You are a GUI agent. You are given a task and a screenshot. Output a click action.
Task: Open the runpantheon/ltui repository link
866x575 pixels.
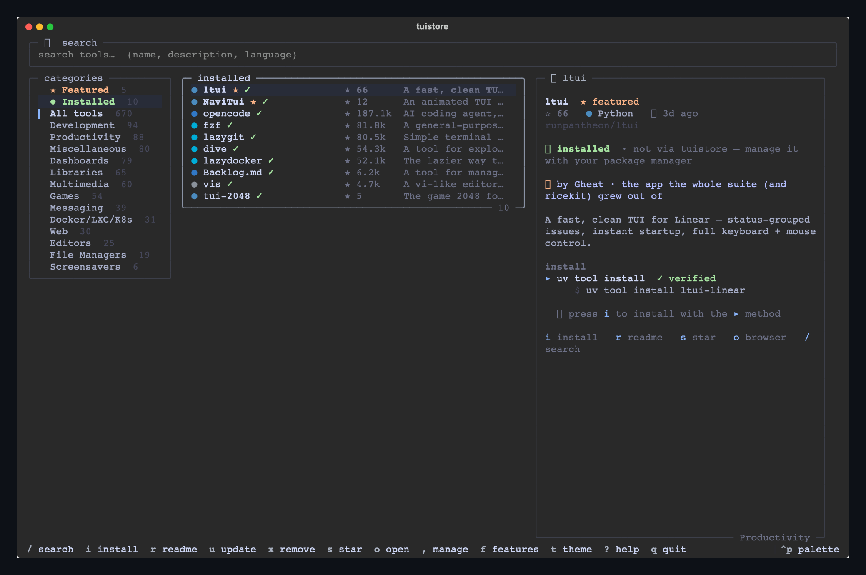coord(591,125)
